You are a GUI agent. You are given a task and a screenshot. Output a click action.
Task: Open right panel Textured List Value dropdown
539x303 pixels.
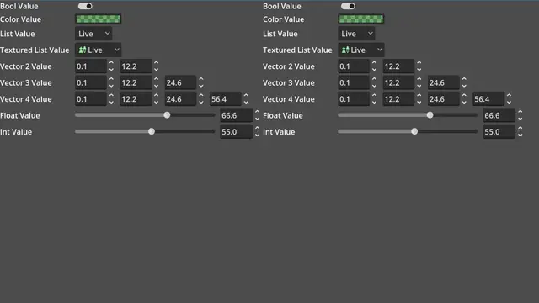click(x=361, y=50)
